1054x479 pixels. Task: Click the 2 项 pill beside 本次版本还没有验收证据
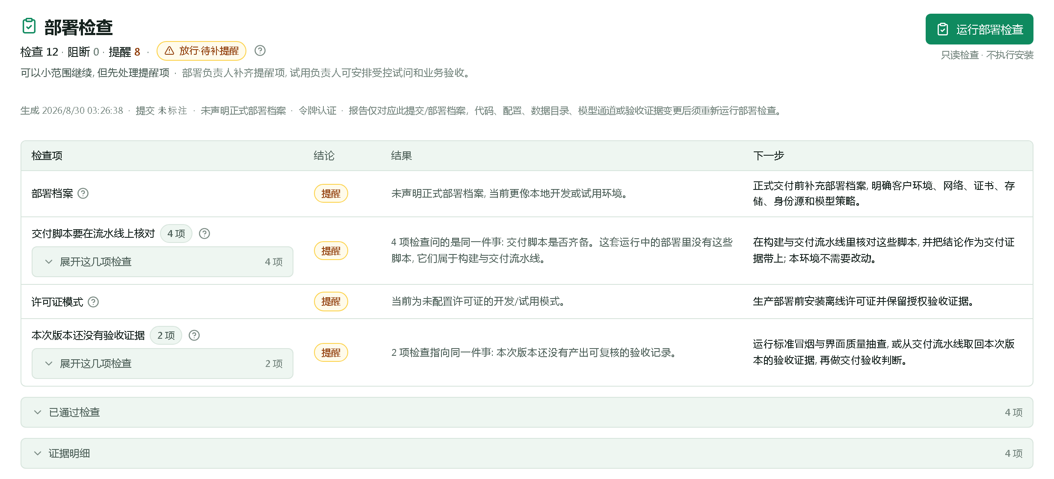(166, 335)
